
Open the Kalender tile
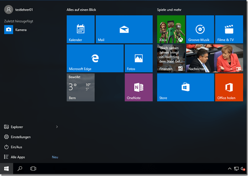click(80, 29)
